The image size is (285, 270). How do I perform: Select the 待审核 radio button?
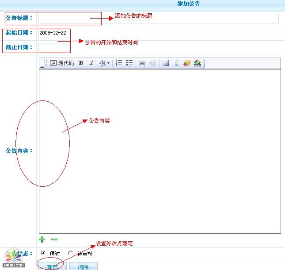pos(71,254)
